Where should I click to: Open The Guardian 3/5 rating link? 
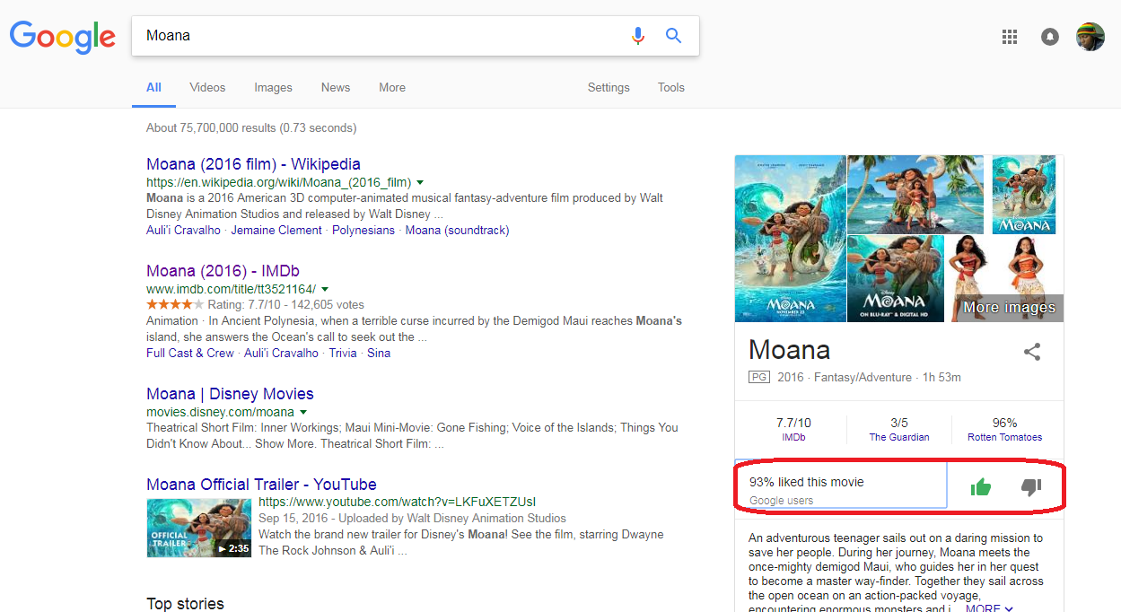coord(899,430)
